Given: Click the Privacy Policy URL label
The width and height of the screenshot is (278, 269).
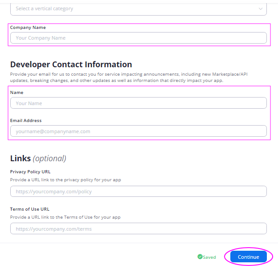Looking at the screenshot, I should (x=30, y=172).
